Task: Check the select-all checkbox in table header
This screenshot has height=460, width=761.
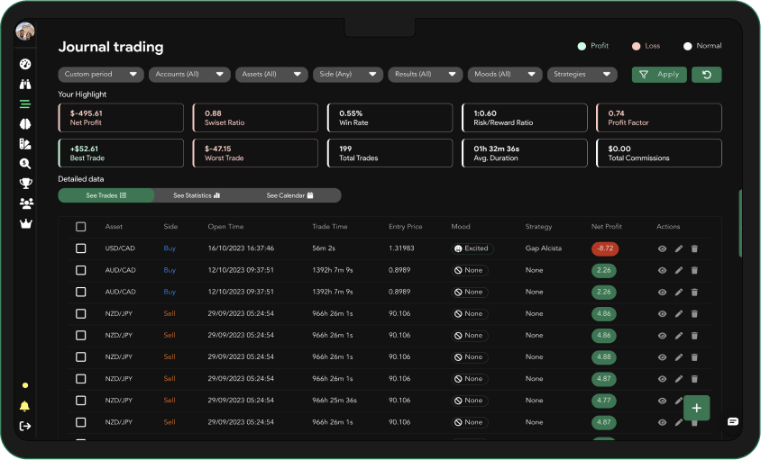Action: tap(81, 227)
